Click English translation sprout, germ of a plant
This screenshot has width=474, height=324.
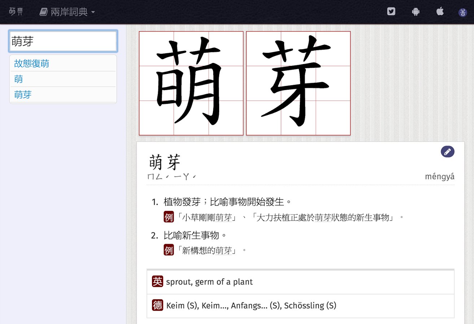pyautogui.click(x=209, y=282)
